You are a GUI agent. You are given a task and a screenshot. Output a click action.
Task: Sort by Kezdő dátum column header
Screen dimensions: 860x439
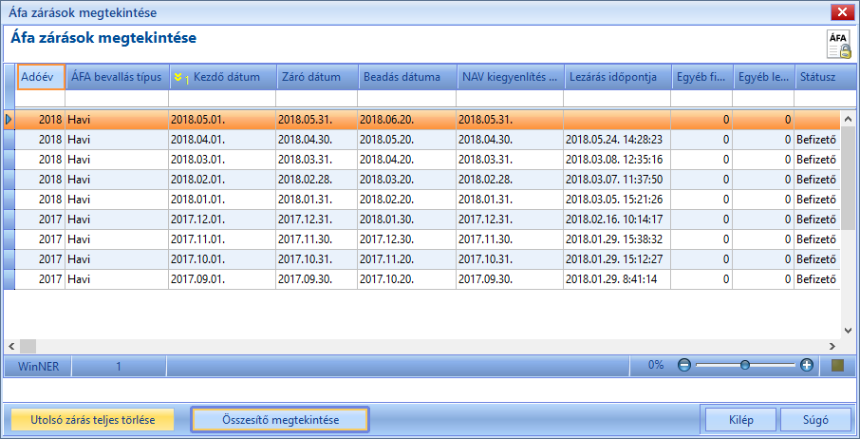click(x=222, y=77)
